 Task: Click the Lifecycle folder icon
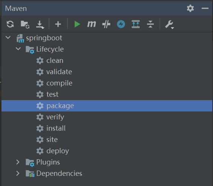(30, 50)
